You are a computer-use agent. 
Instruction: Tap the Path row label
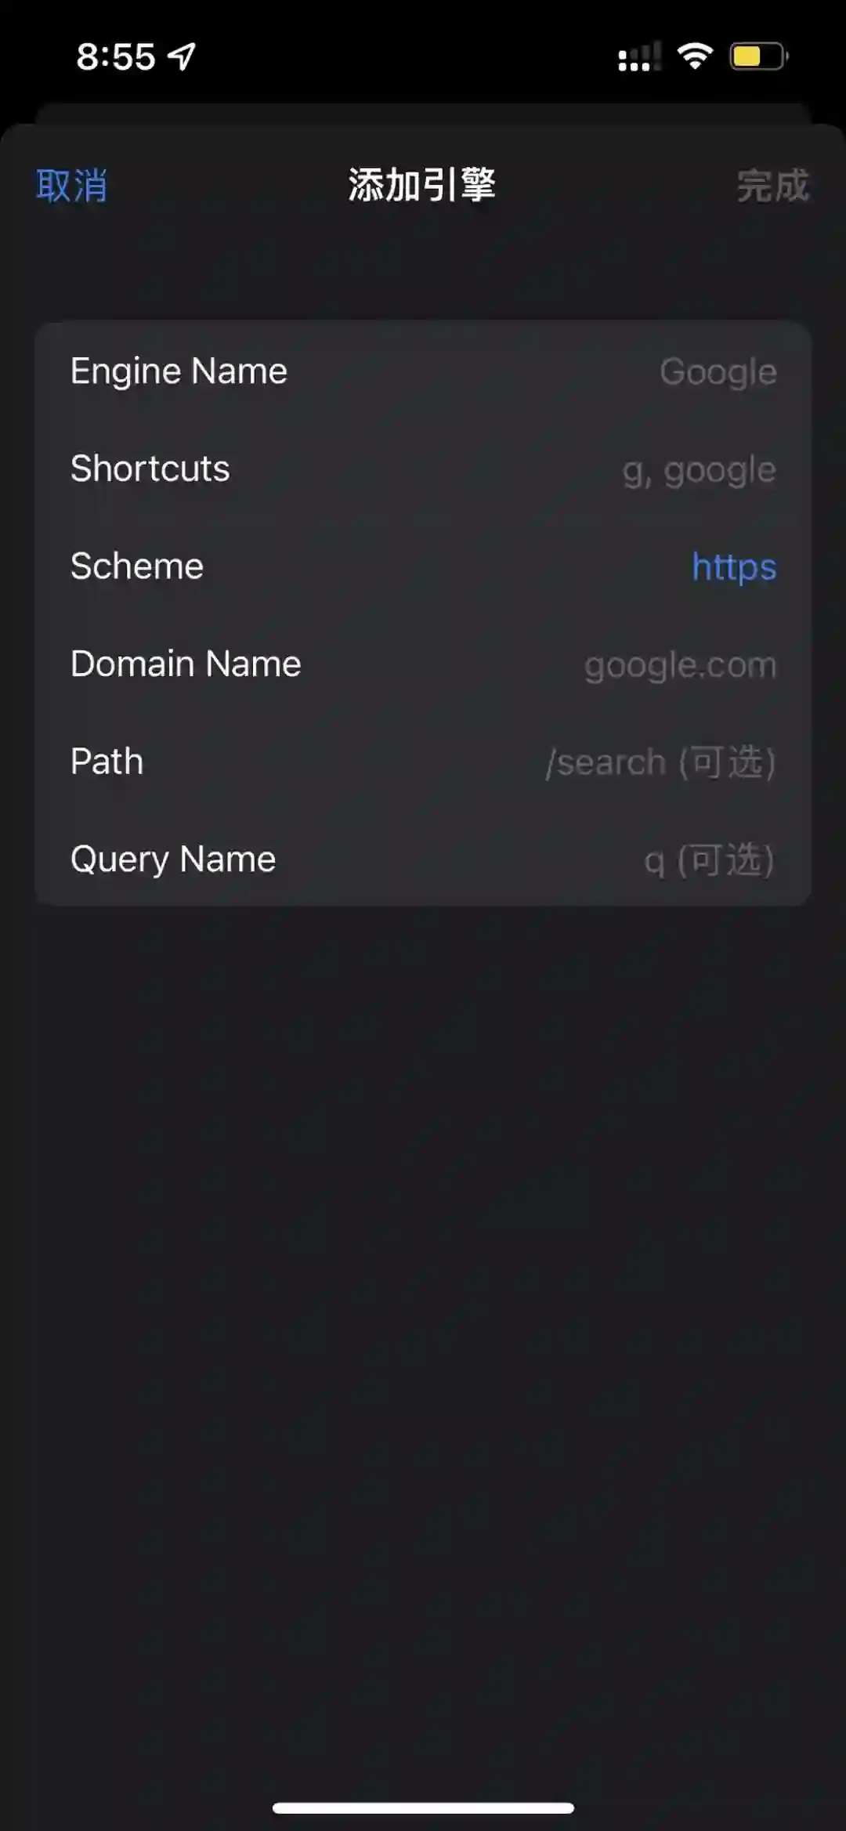point(107,762)
